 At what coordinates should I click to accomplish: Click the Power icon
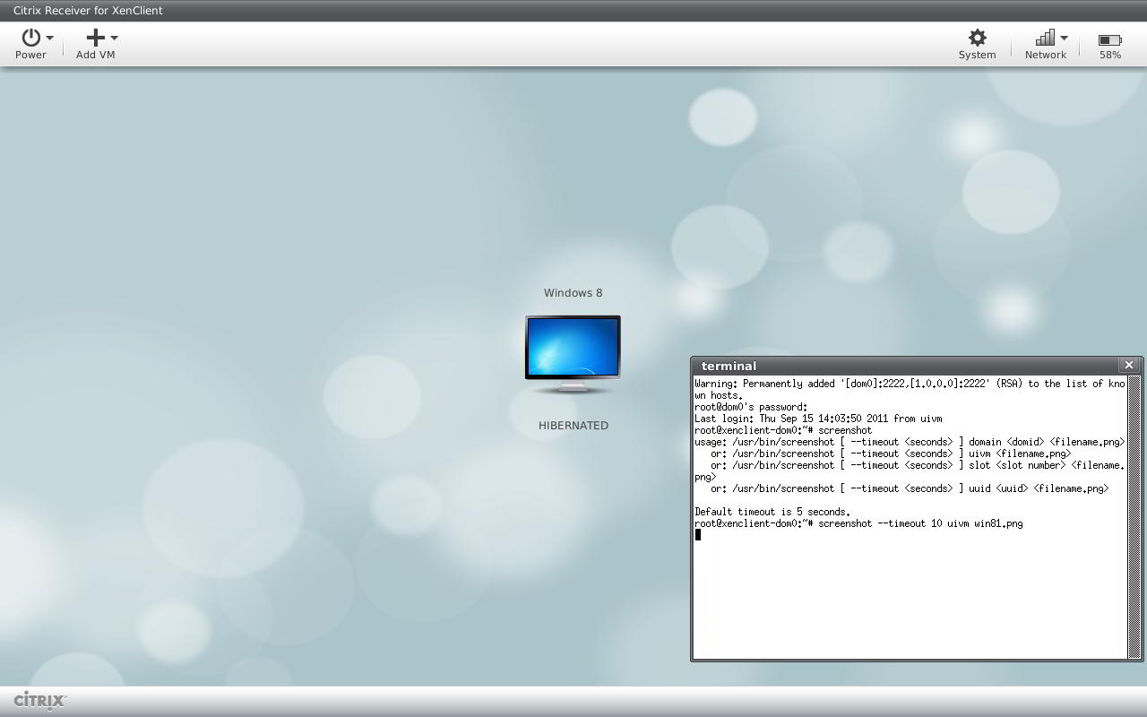[30, 37]
